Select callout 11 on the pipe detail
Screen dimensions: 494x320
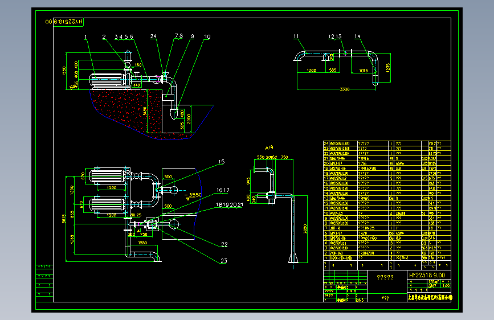[296, 36]
